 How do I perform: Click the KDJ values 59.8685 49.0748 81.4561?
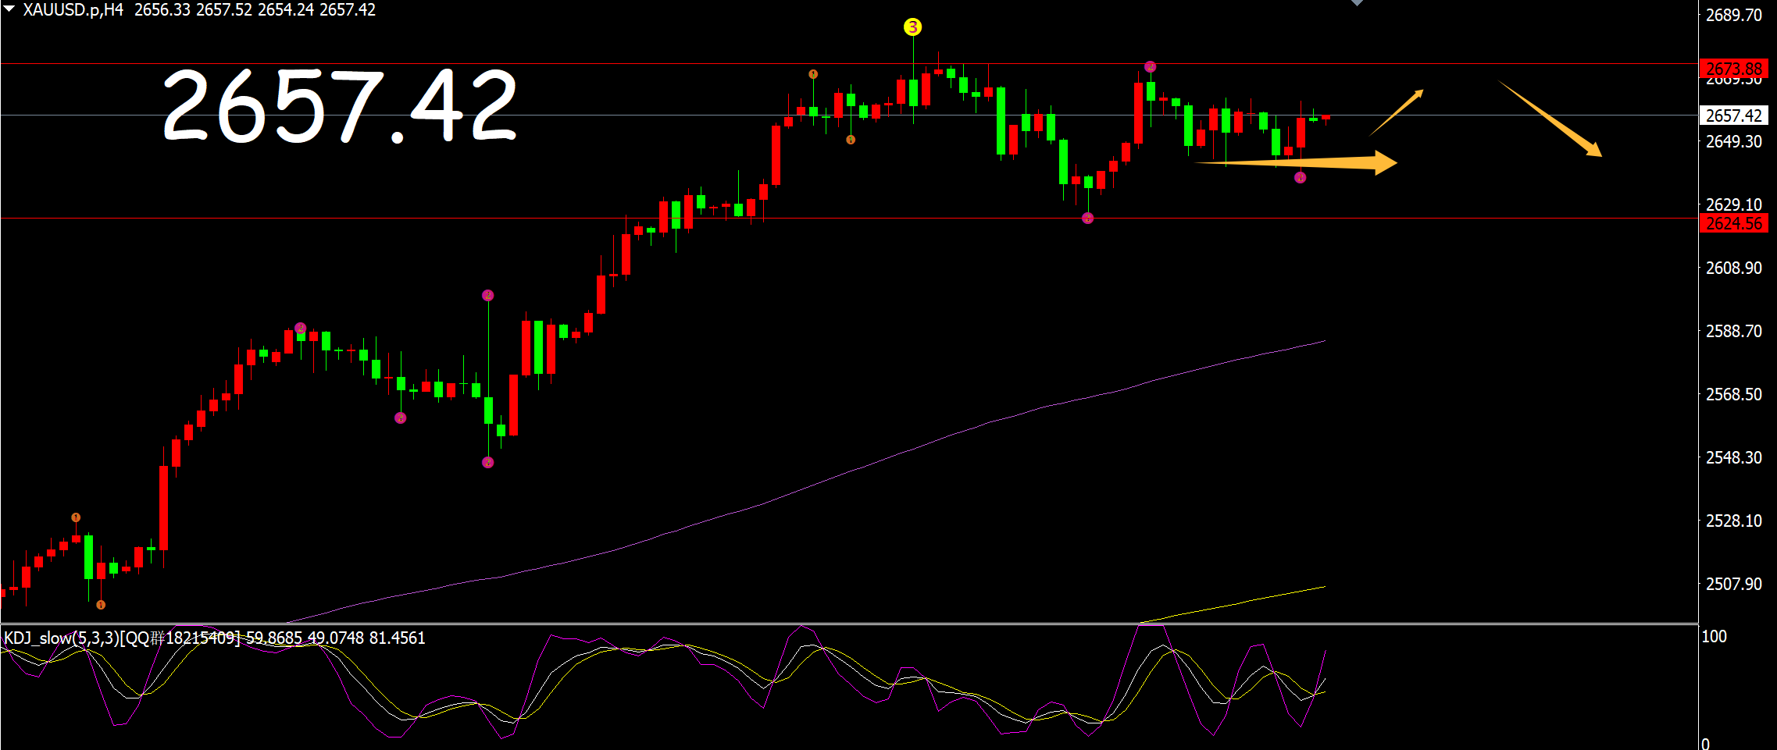pyautogui.click(x=336, y=638)
